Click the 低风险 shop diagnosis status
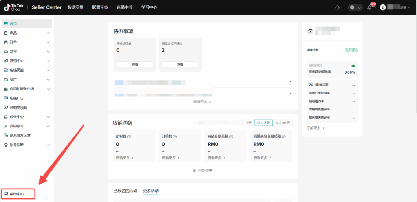Screen dimensions: 417x202 [x=351, y=50]
